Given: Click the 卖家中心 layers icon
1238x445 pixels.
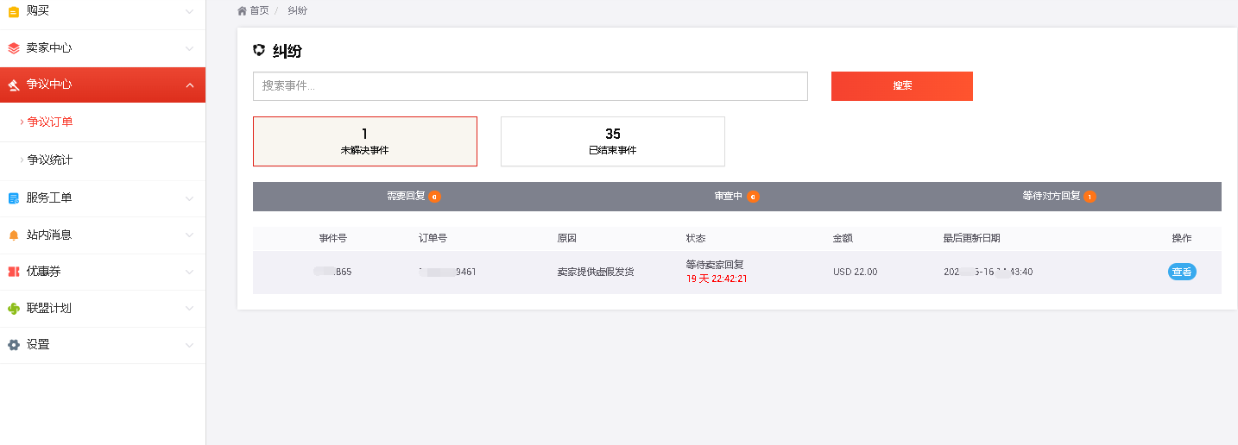Looking at the screenshot, I should point(13,48).
